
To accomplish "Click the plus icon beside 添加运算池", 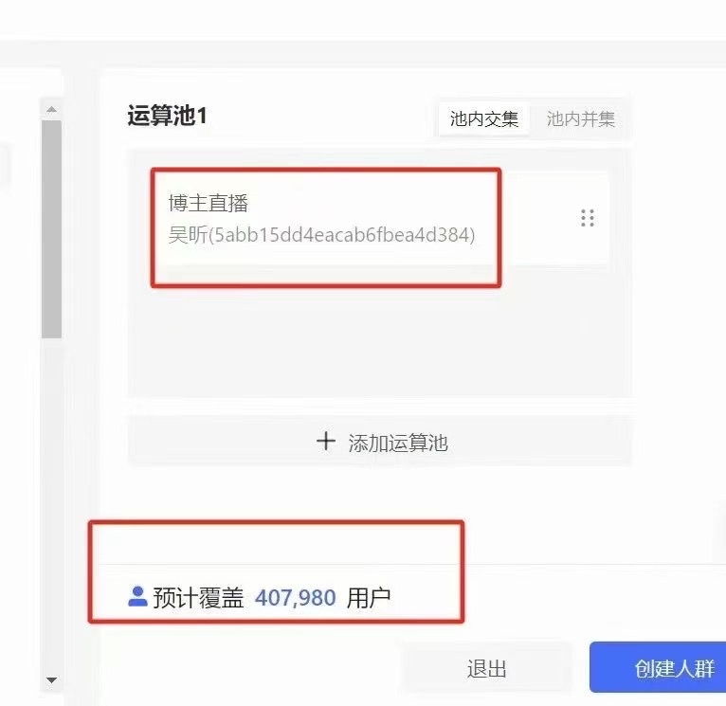I will pos(325,442).
